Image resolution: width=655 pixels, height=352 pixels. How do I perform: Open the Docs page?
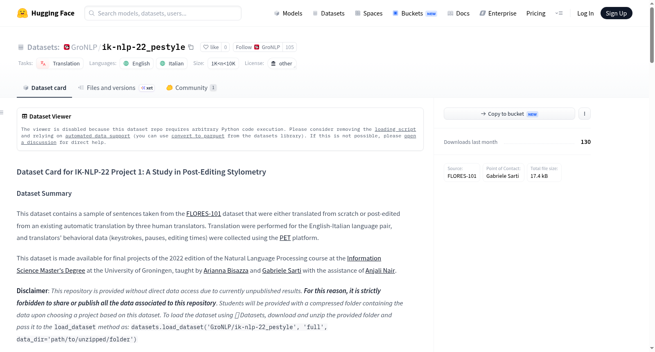[x=458, y=13]
